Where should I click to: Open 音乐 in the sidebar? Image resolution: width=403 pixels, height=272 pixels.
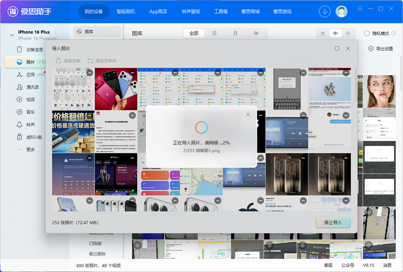26,112
